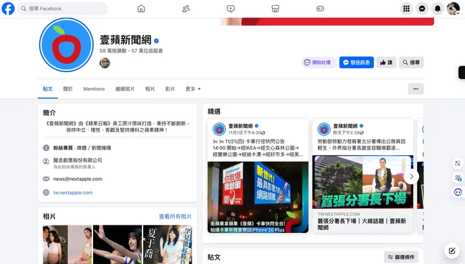This screenshot has height=264, width=465.
Task: Click the 粉絲專頁 · 媒體 / 新聞機構 category text
Action: pos(82,148)
